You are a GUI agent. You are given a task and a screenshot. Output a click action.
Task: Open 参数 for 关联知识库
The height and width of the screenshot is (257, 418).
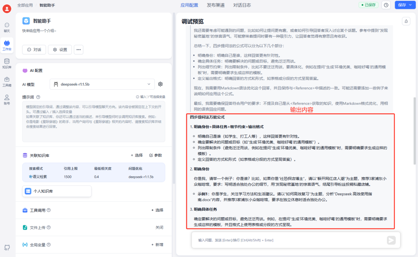pos(156,155)
